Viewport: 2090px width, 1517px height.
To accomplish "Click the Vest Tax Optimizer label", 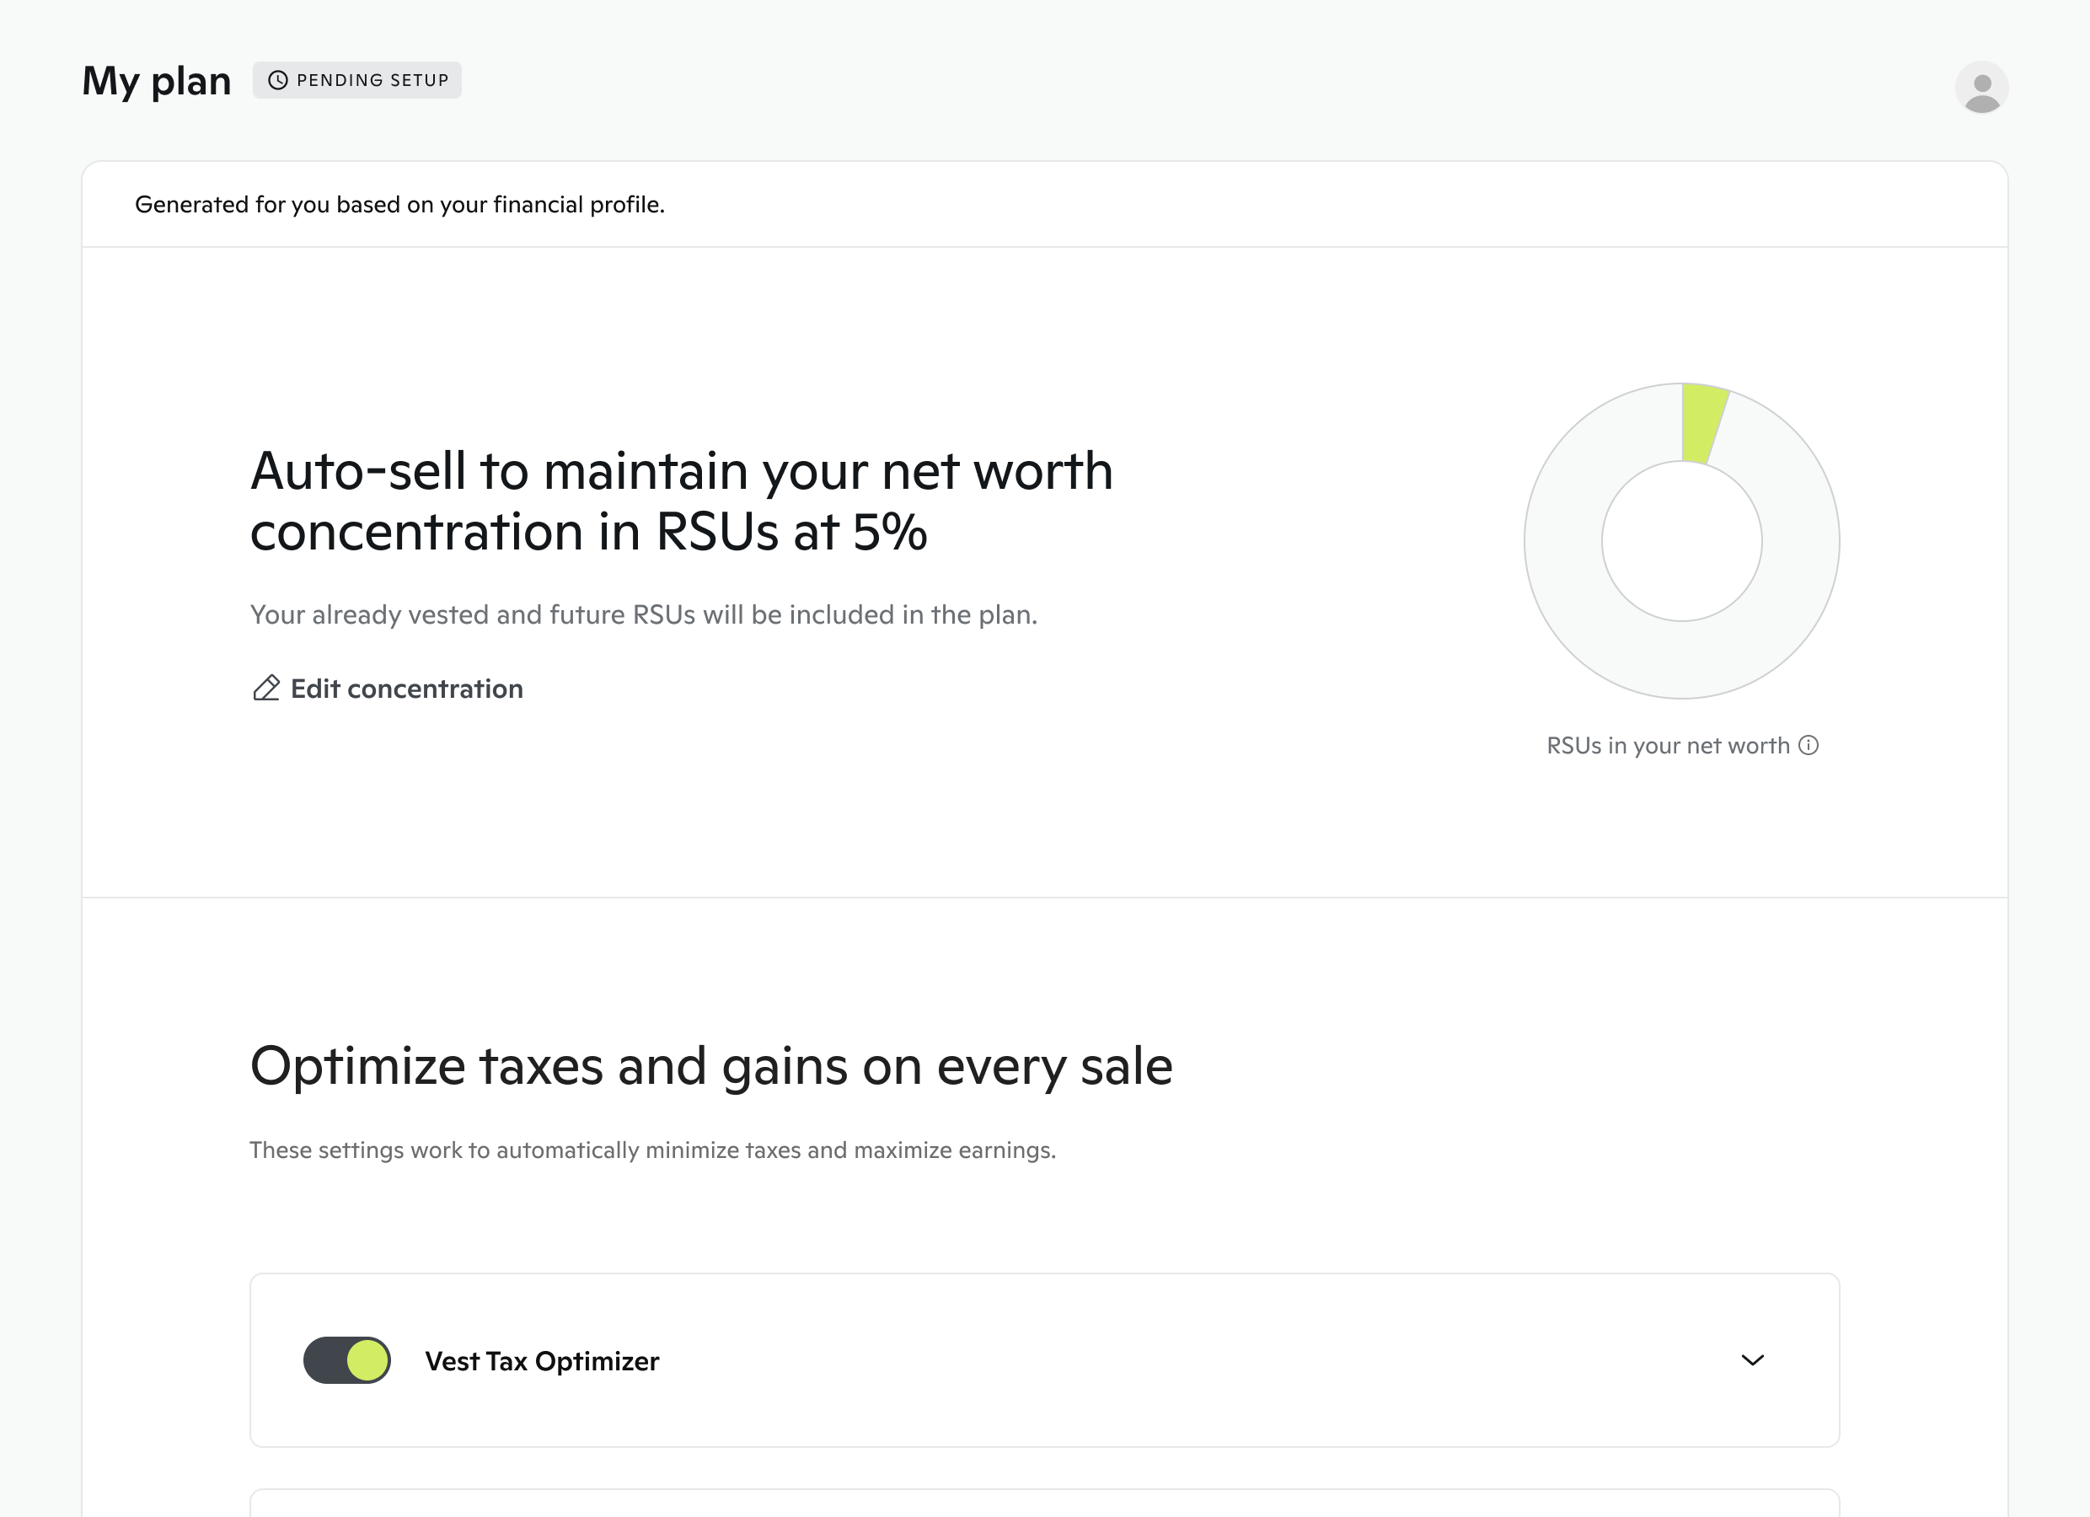I will tap(542, 1361).
